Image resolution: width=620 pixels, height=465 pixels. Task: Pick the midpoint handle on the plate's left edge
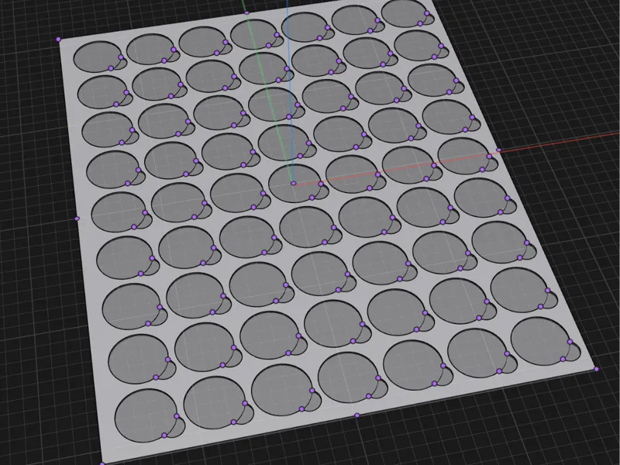(77, 219)
